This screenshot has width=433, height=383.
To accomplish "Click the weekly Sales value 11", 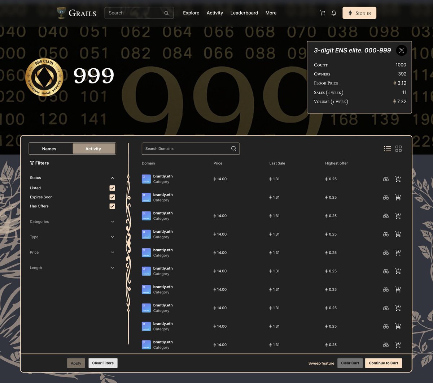I will pyautogui.click(x=404, y=92).
